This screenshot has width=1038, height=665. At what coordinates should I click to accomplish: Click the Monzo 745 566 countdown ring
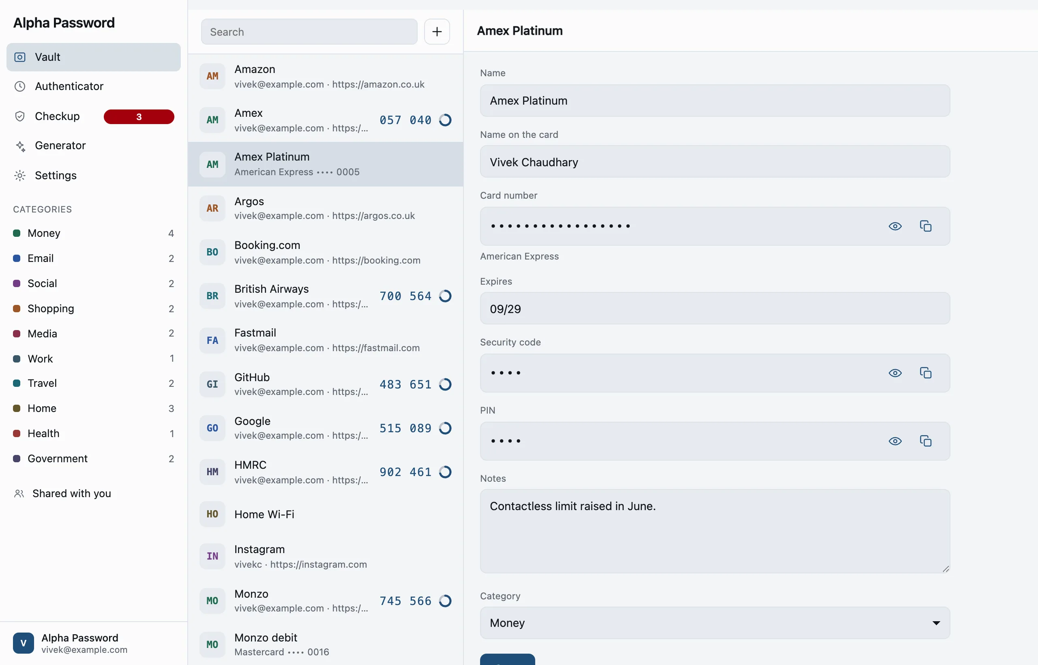445,601
